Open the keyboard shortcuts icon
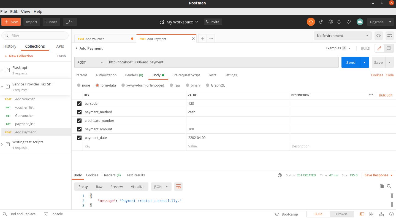The image size is (396, 218). pos(382,214)
